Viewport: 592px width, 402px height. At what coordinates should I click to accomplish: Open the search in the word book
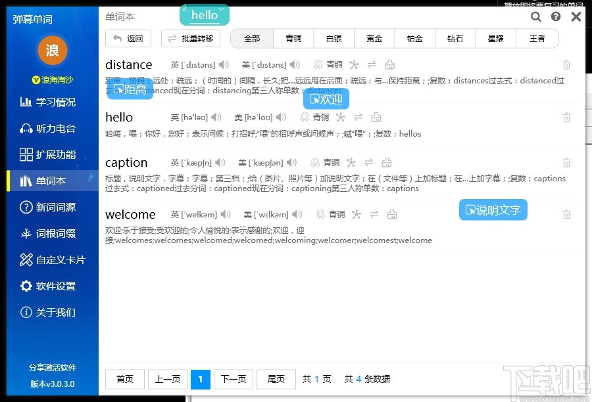pyautogui.click(x=537, y=15)
